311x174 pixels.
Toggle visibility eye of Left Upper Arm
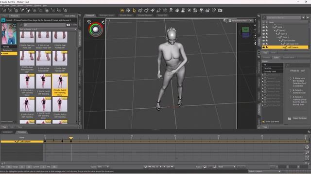pos(263,44)
